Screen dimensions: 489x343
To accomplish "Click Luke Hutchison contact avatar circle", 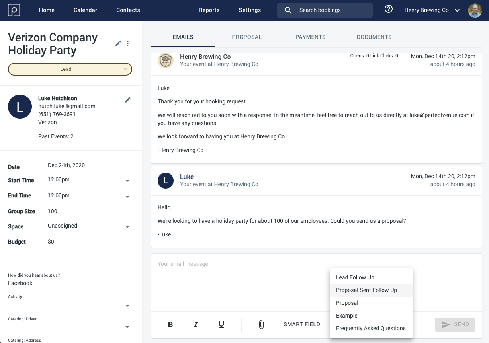I will pyautogui.click(x=20, y=107).
